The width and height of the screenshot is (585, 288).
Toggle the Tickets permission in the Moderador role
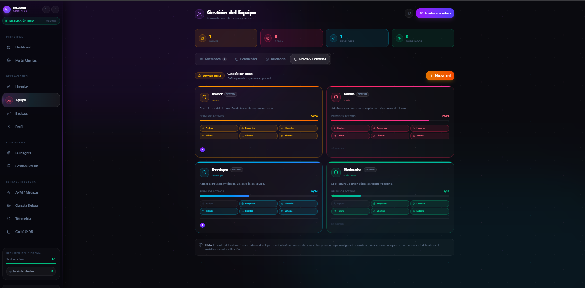(x=350, y=211)
